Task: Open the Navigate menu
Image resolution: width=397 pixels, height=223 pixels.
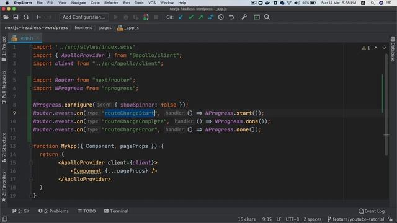Action: (78, 2)
